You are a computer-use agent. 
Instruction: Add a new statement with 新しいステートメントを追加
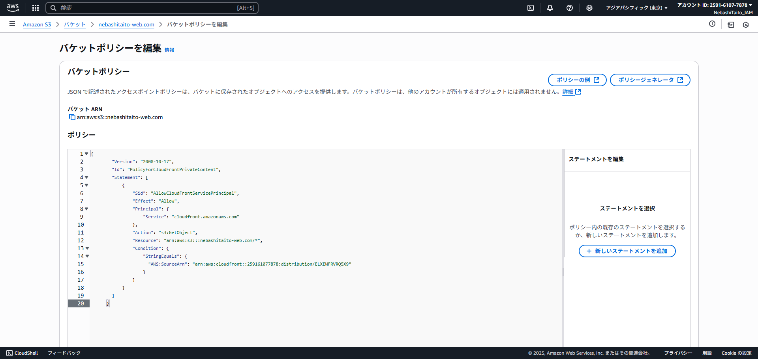627,251
